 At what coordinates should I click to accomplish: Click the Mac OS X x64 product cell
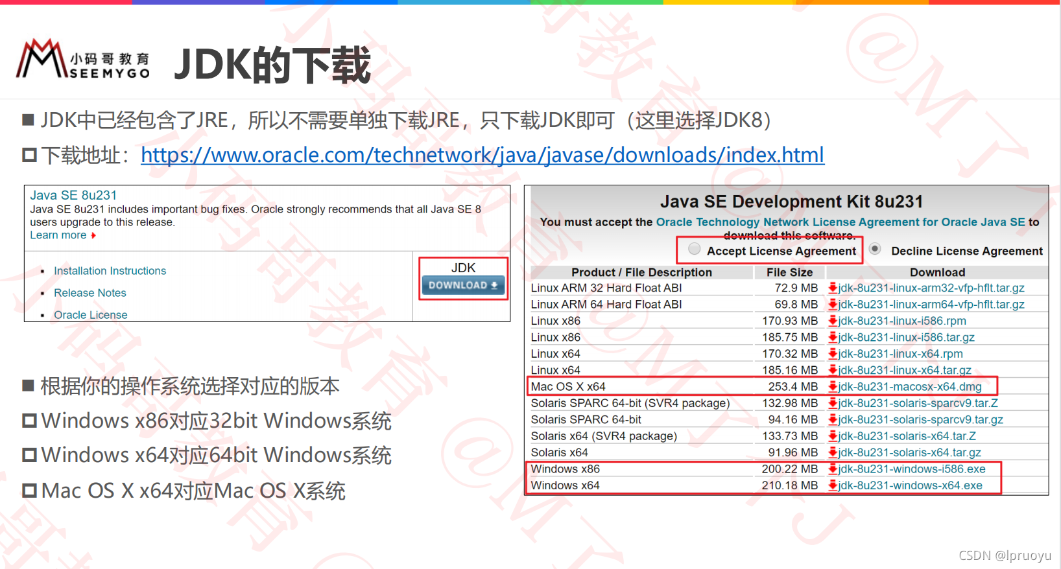click(568, 387)
